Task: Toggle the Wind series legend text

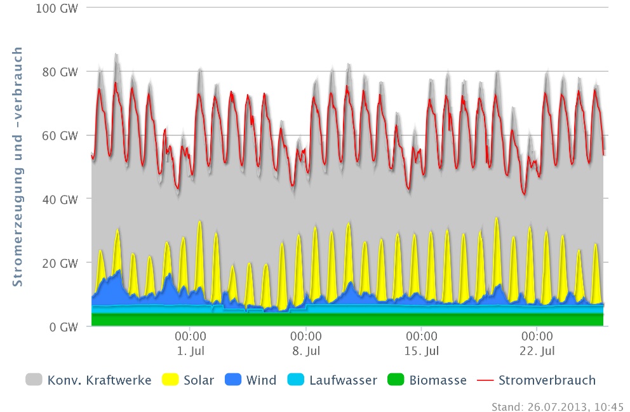Action: point(262,380)
